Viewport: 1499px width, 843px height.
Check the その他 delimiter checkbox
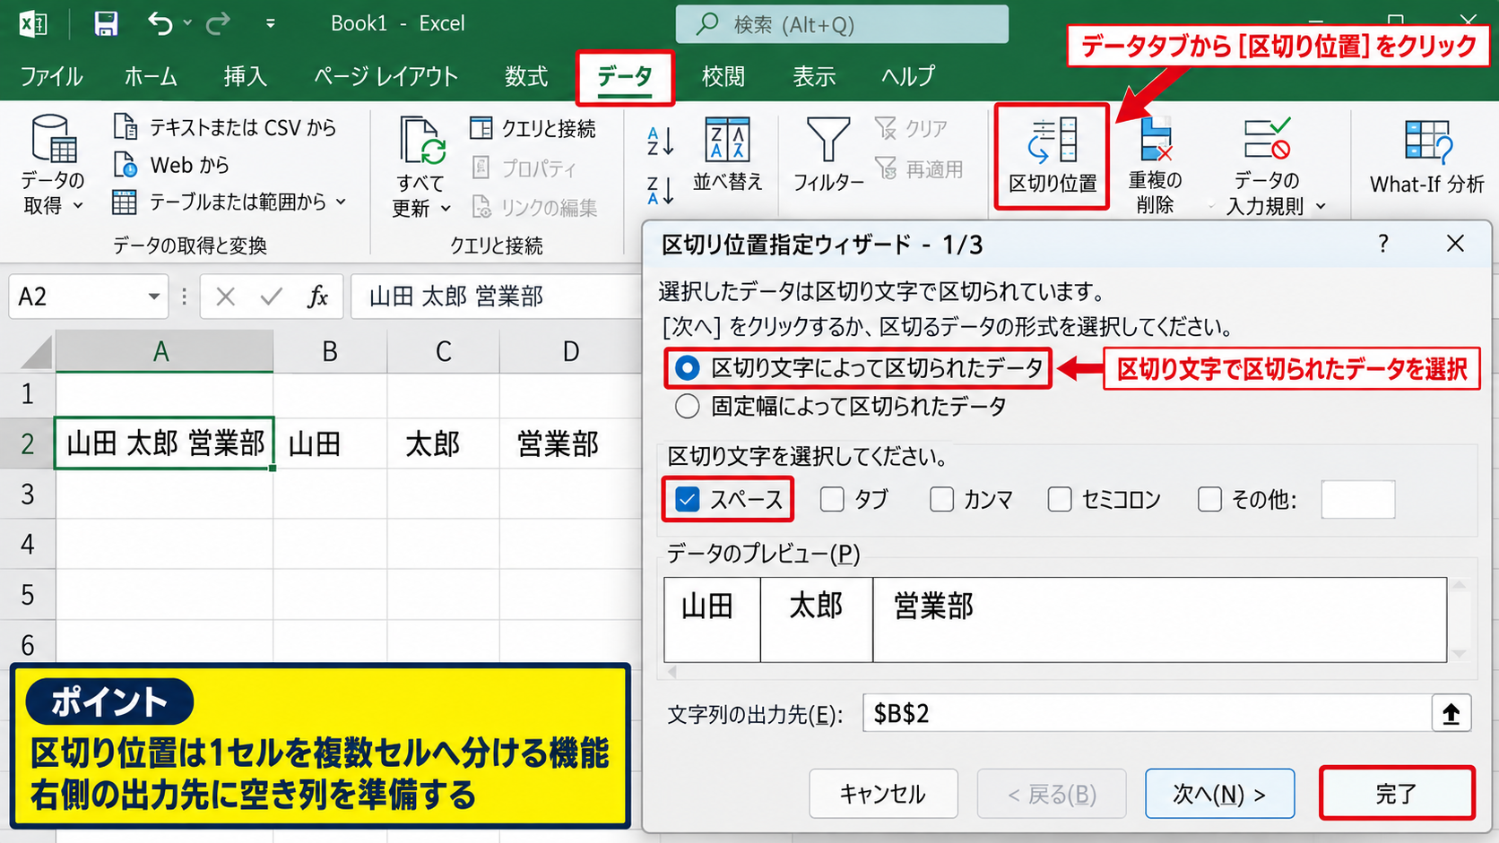click(1209, 499)
